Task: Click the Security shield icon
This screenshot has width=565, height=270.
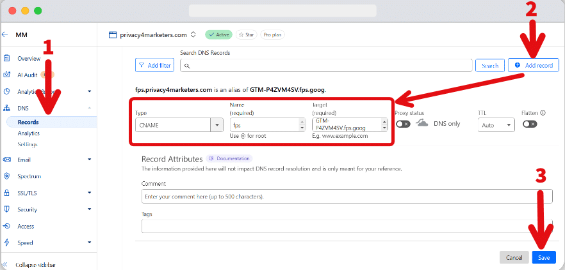Action: click(6, 209)
